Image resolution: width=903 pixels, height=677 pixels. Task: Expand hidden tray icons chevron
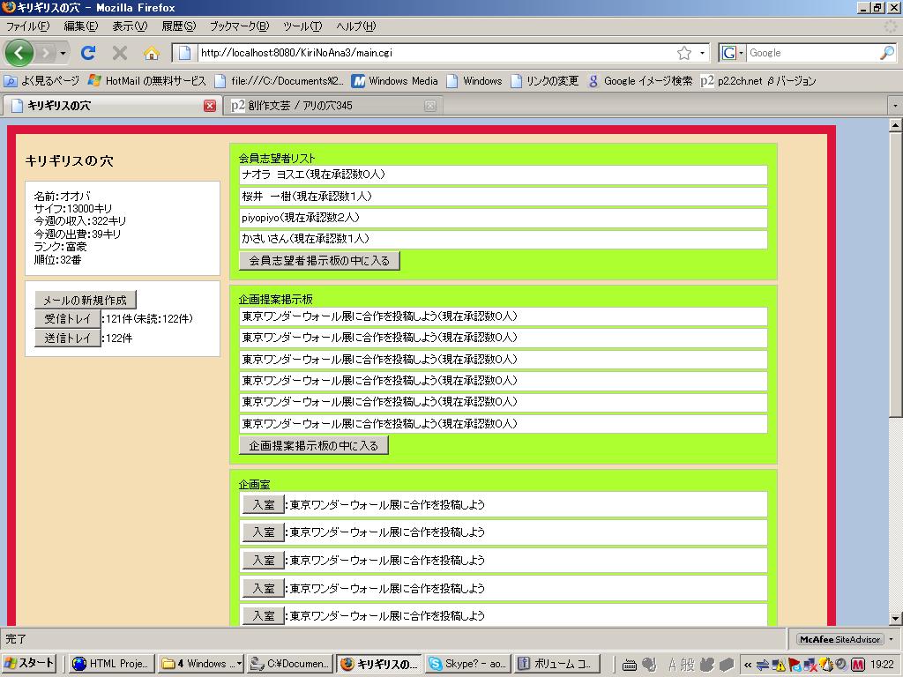click(748, 665)
